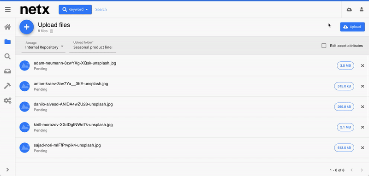
Task: Remove adam-neumann file with its X
Action: [x=363, y=66]
